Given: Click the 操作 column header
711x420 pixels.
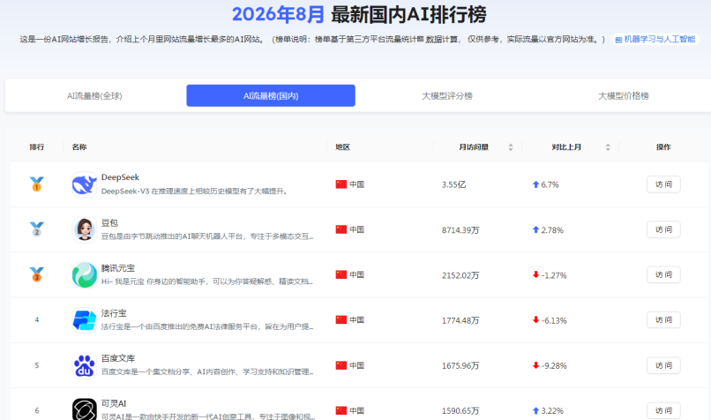Looking at the screenshot, I should [663, 147].
